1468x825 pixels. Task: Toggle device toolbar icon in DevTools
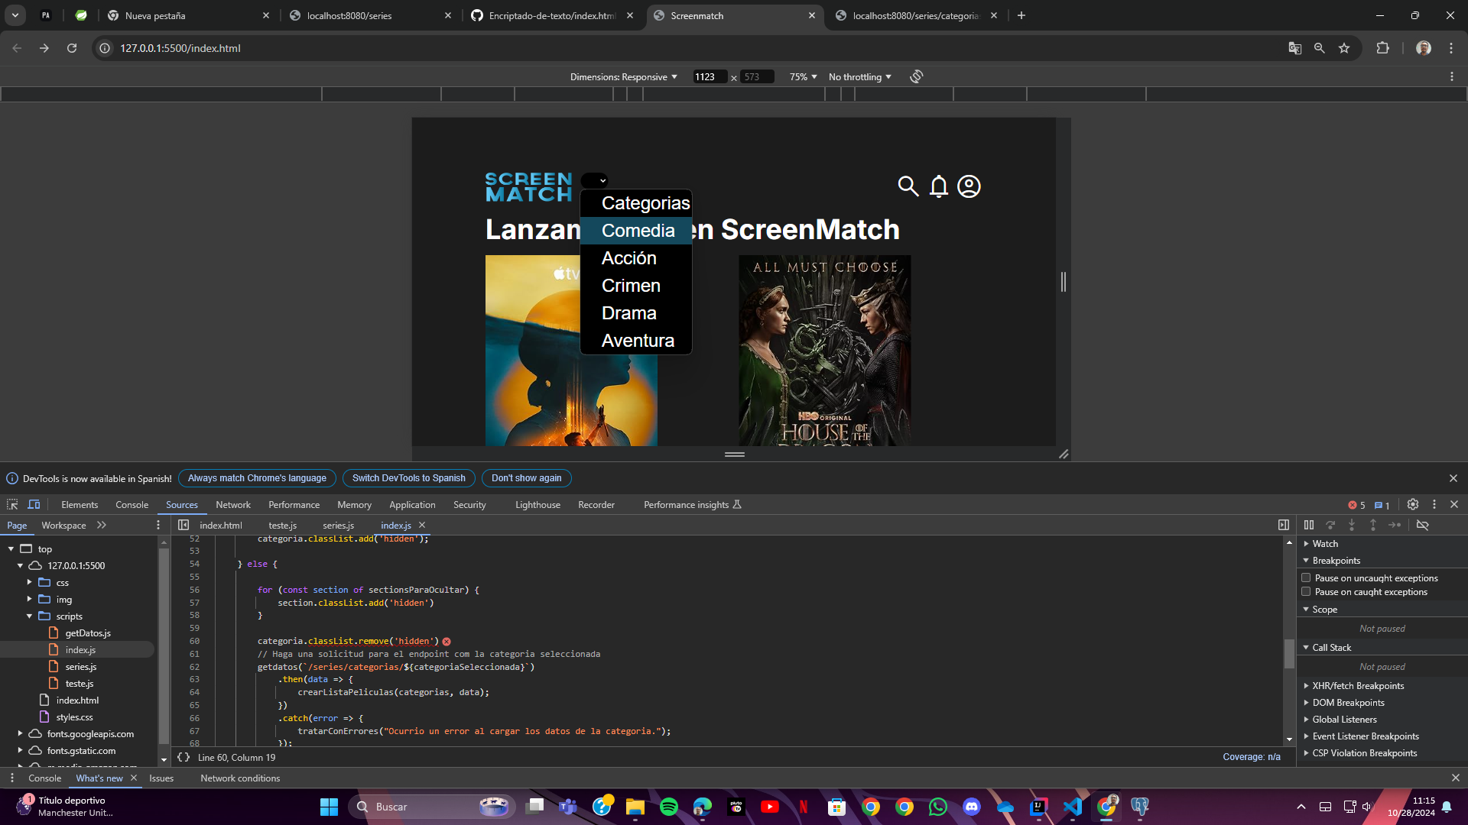coord(34,504)
